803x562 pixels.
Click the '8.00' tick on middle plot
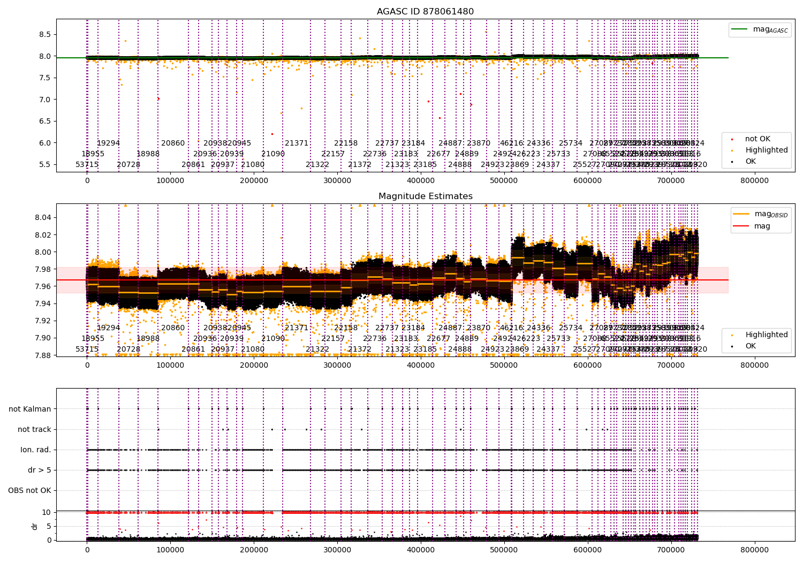coord(43,252)
